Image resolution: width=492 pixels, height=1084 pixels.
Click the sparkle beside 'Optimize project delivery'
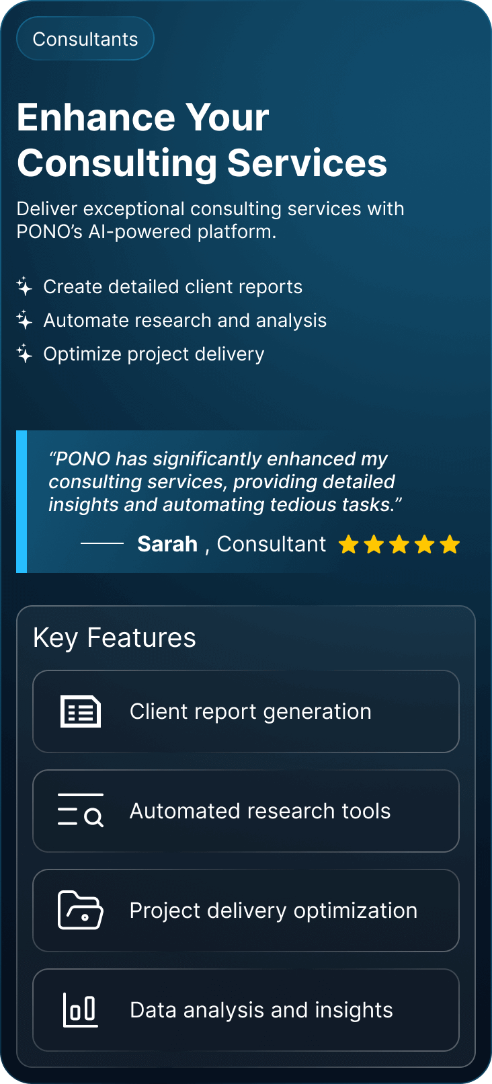pos(24,354)
